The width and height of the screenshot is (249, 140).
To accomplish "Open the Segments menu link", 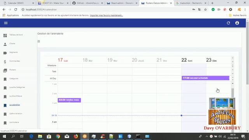I will 14,52.
